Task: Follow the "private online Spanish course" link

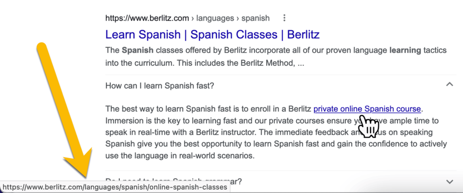Action: [x=367, y=109]
